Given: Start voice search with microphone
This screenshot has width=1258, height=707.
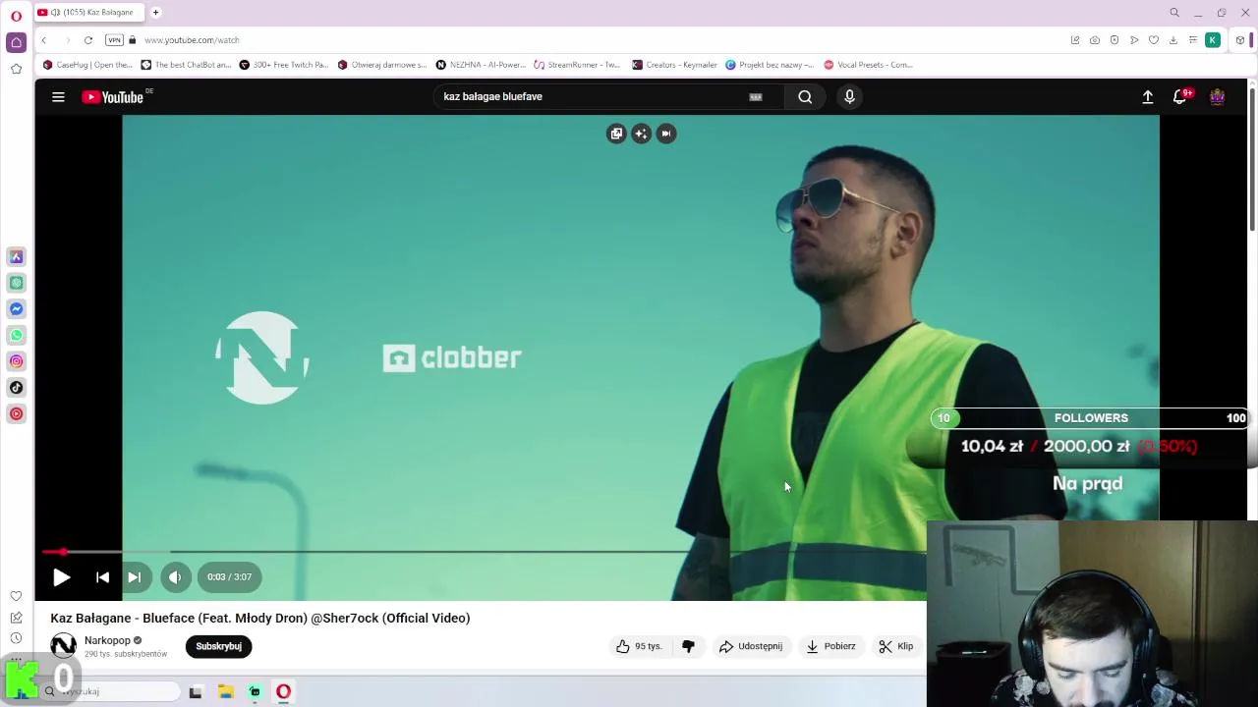Looking at the screenshot, I should 850,96.
